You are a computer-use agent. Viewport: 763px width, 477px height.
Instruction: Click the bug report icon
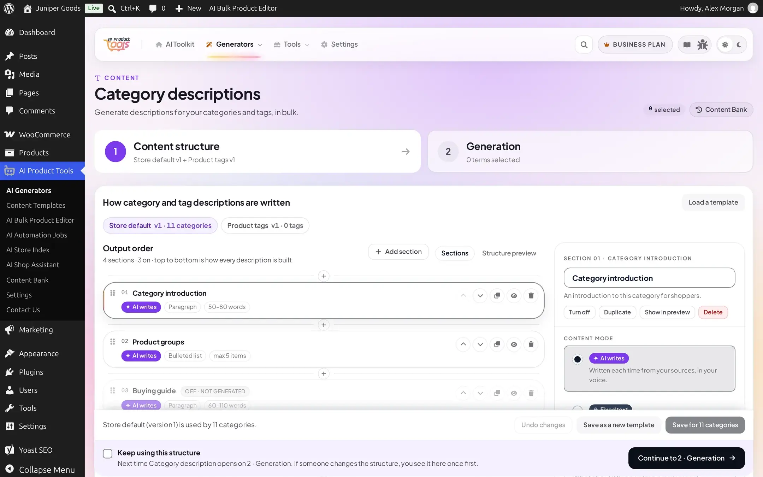click(x=702, y=45)
